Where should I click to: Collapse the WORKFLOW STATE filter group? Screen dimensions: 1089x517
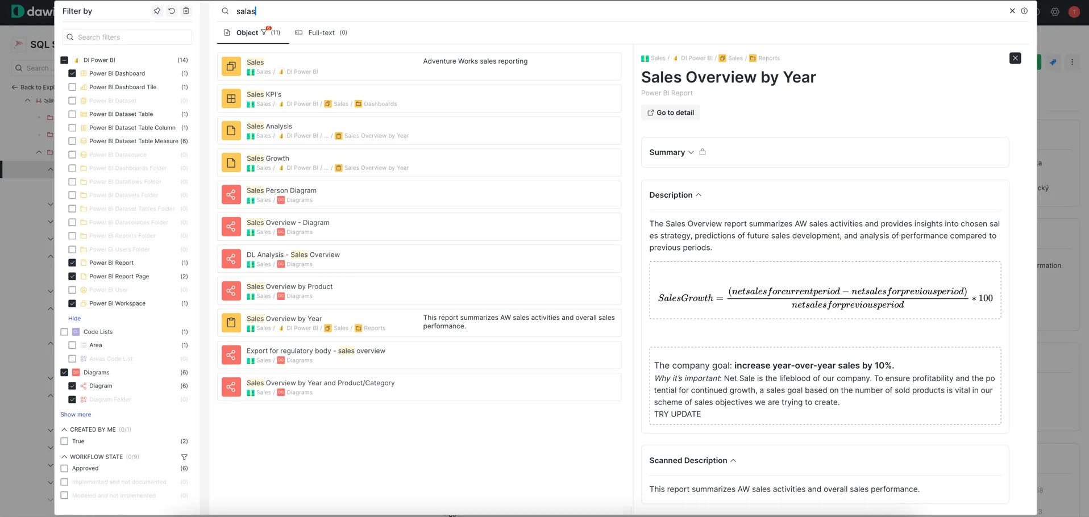coord(64,457)
